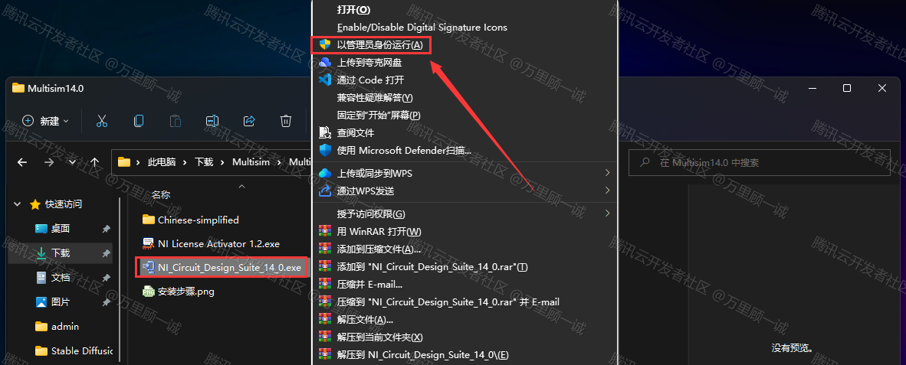Viewport: 906px width, 365px height.
Task: Open the Chinese-simplified folder item
Action: coord(190,220)
